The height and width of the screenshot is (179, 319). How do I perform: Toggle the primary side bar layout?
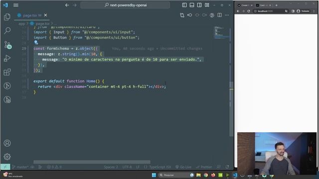[x=184, y=5]
